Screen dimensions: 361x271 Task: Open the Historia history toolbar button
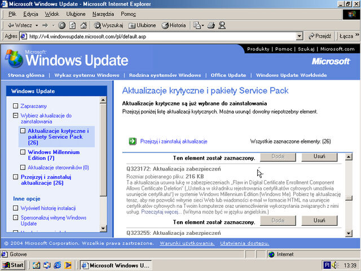(x=174, y=25)
